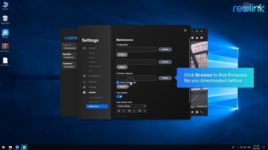Click Browse next to the import path field
268x150 pixels.
pyautogui.click(x=165, y=62)
